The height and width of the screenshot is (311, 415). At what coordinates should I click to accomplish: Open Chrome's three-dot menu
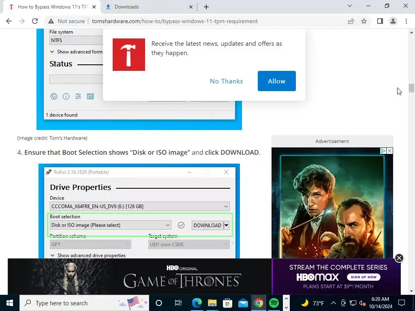(406, 21)
